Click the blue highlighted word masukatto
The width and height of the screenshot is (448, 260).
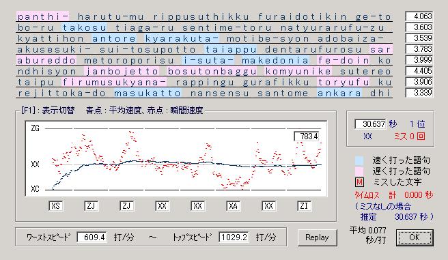pyautogui.click(x=148, y=93)
